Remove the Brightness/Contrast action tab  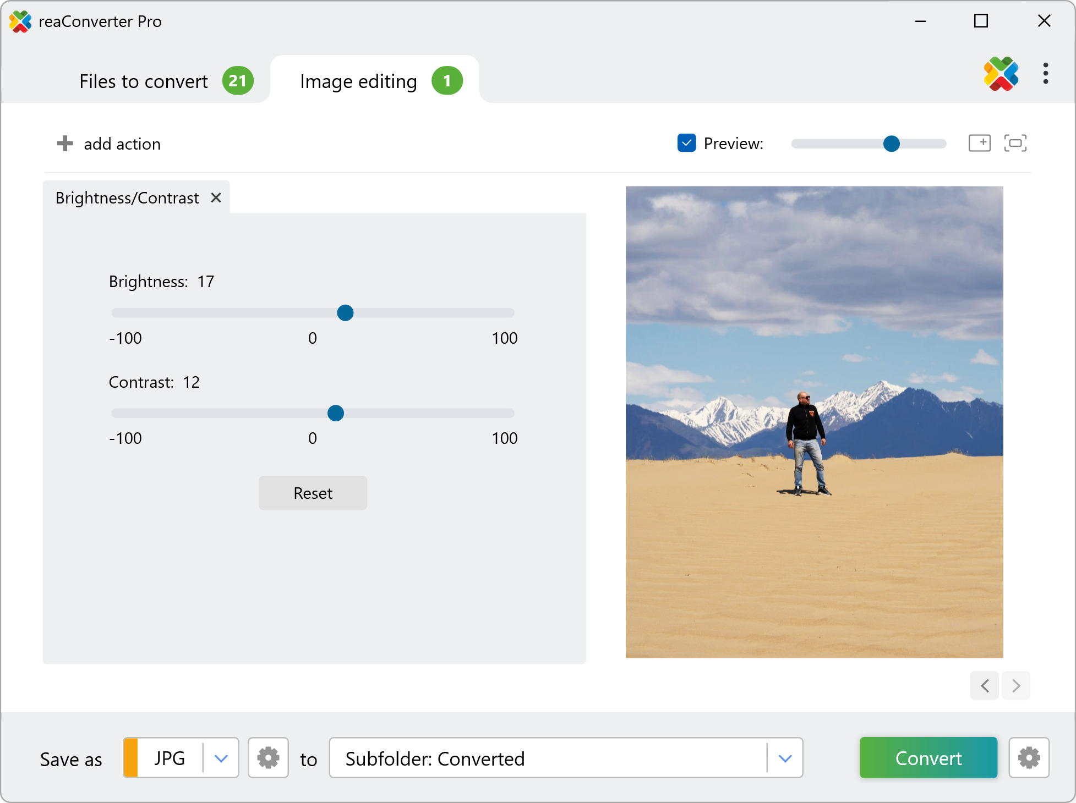[216, 197]
